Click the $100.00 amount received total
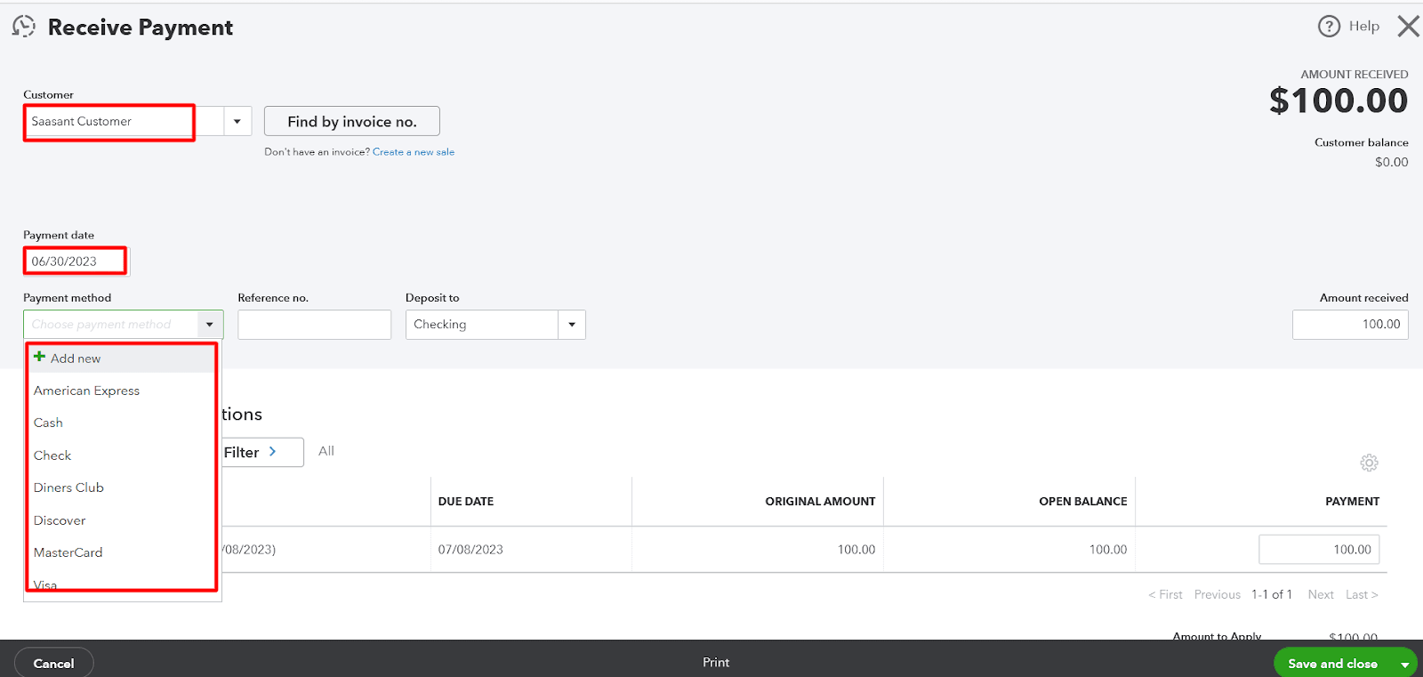The image size is (1423, 677). pos(1339,101)
